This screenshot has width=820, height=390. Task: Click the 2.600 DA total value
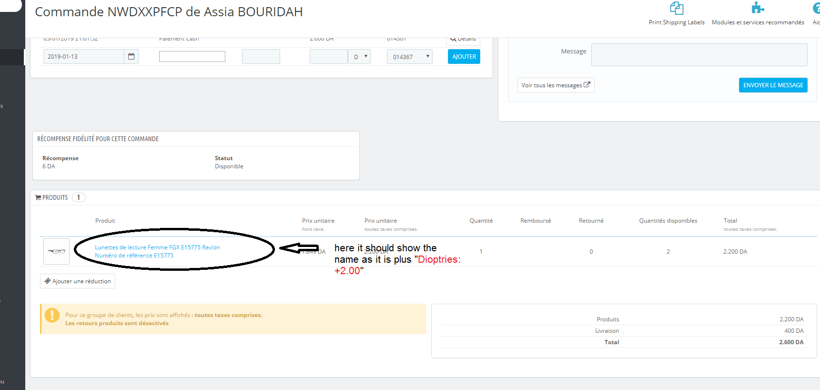coord(791,342)
